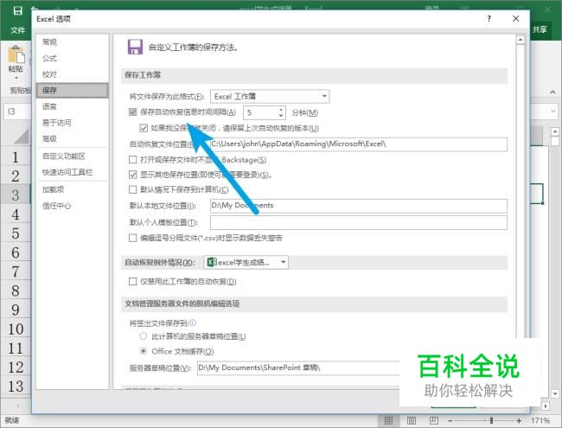
Task: Select Office 文档缓存 radio button
Action: tap(144, 351)
